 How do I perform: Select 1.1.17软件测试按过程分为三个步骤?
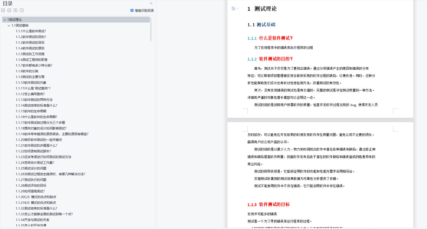[40, 123]
